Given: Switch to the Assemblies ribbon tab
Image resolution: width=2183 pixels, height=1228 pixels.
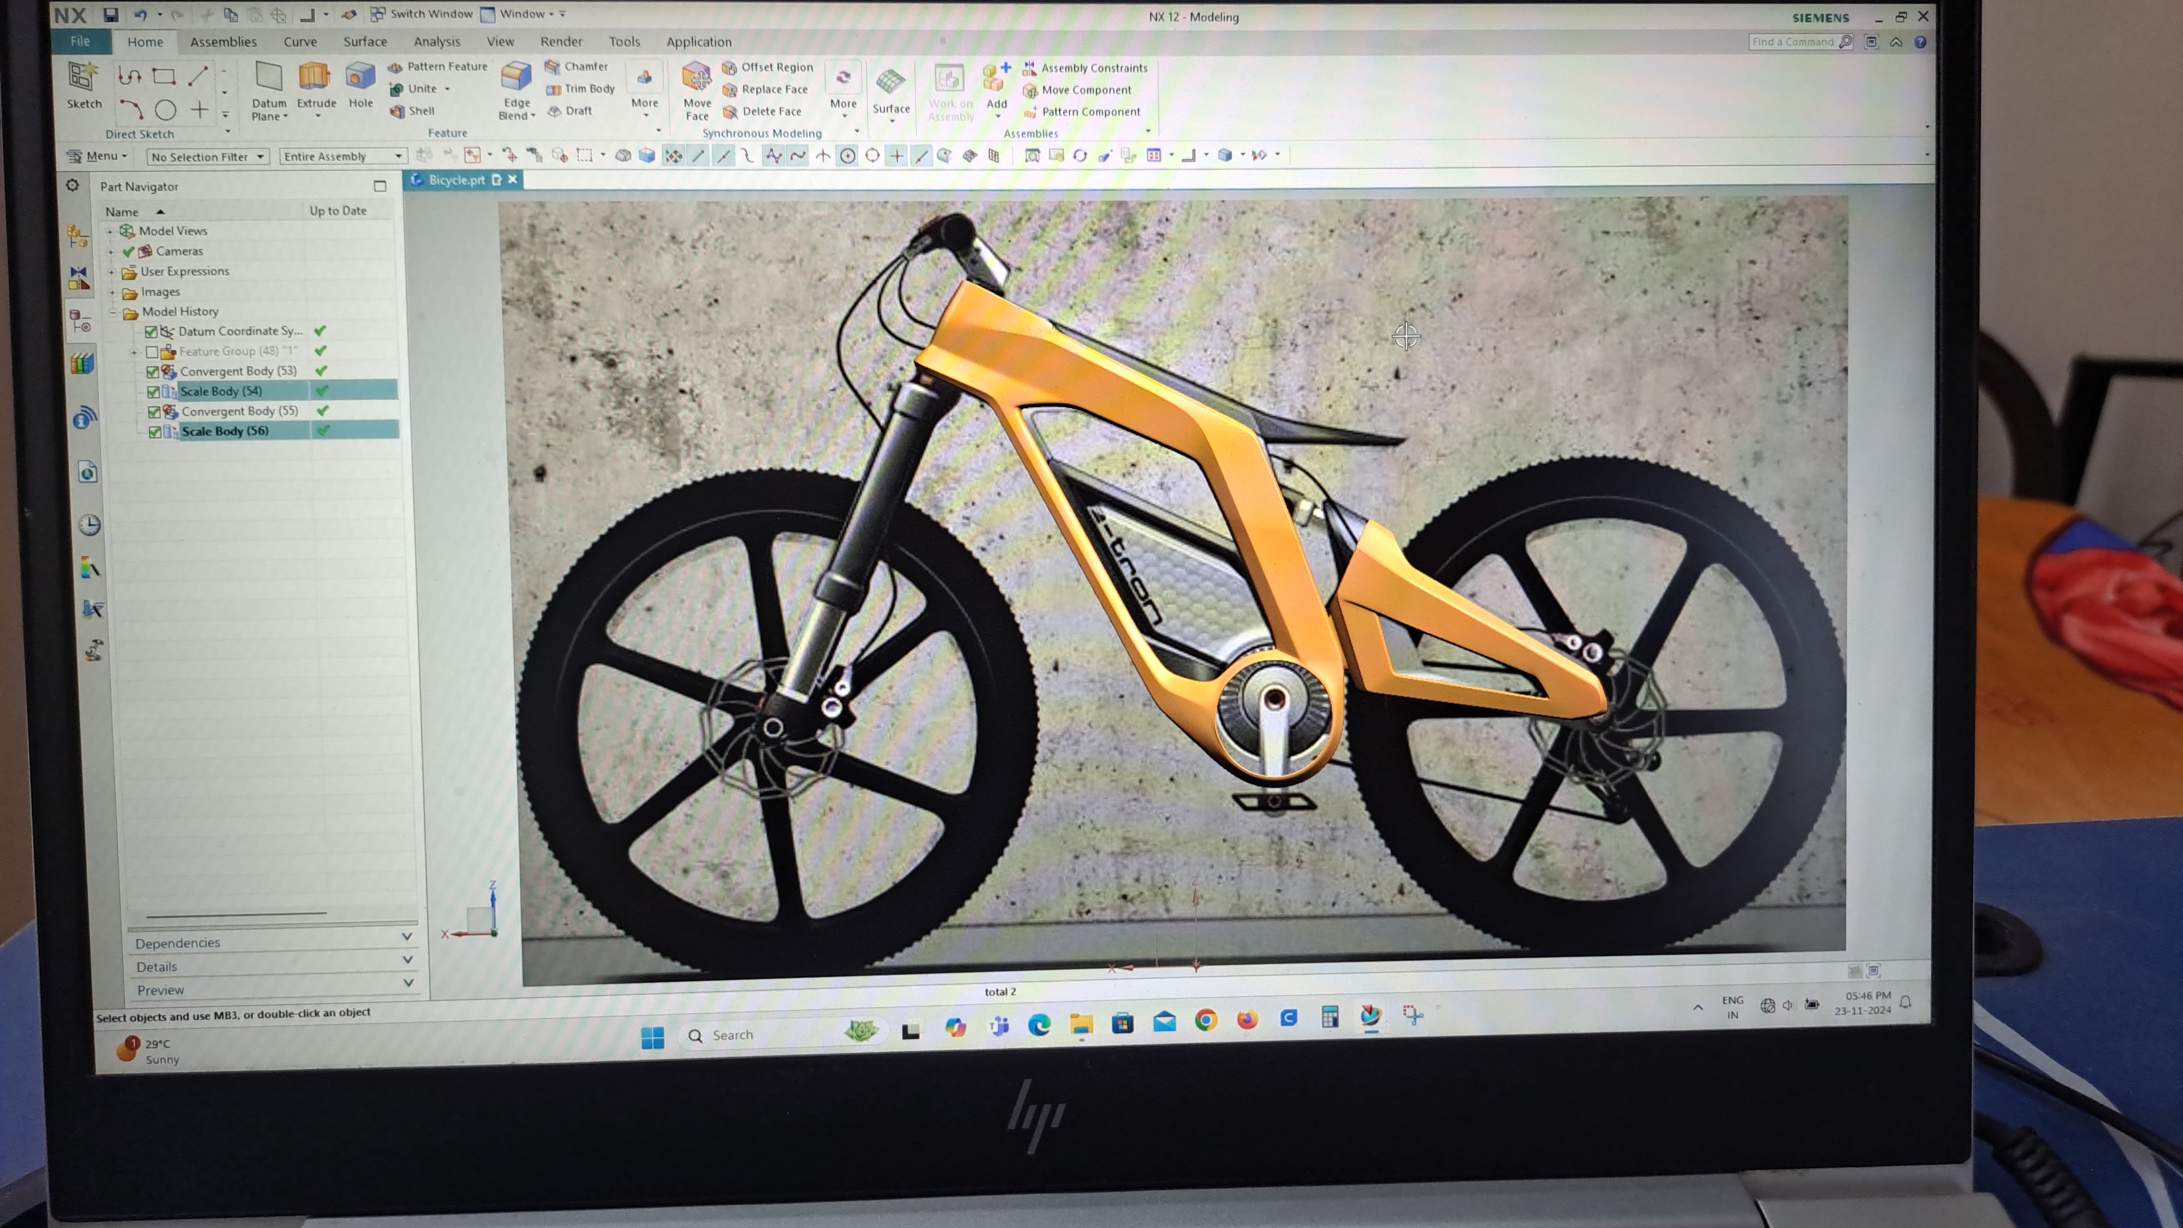Looking at the screenshot, I should (223, 42).
